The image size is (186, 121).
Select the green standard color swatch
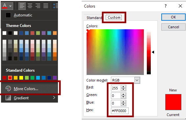[x=32, y=78]
